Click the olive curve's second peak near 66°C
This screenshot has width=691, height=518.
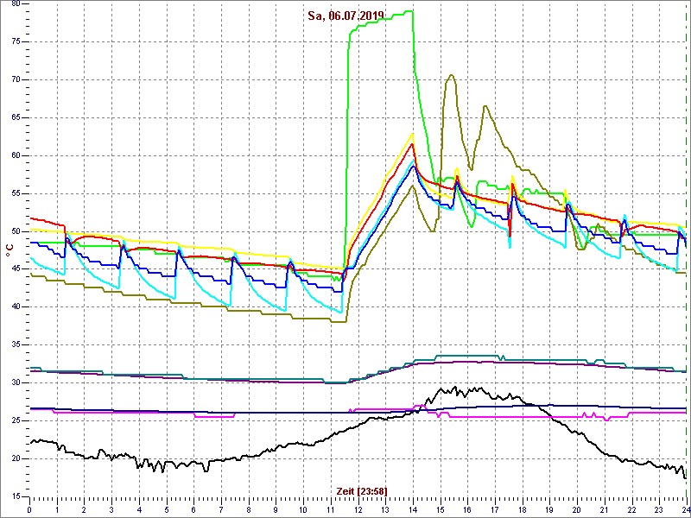tap(485, 106)
